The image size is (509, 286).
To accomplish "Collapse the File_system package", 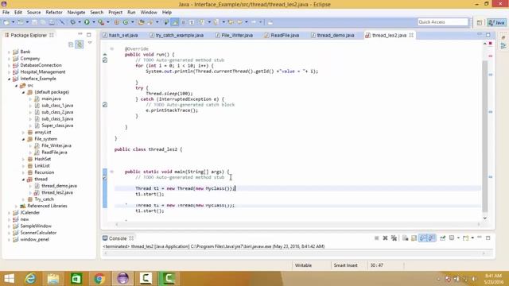I will 23,139.
